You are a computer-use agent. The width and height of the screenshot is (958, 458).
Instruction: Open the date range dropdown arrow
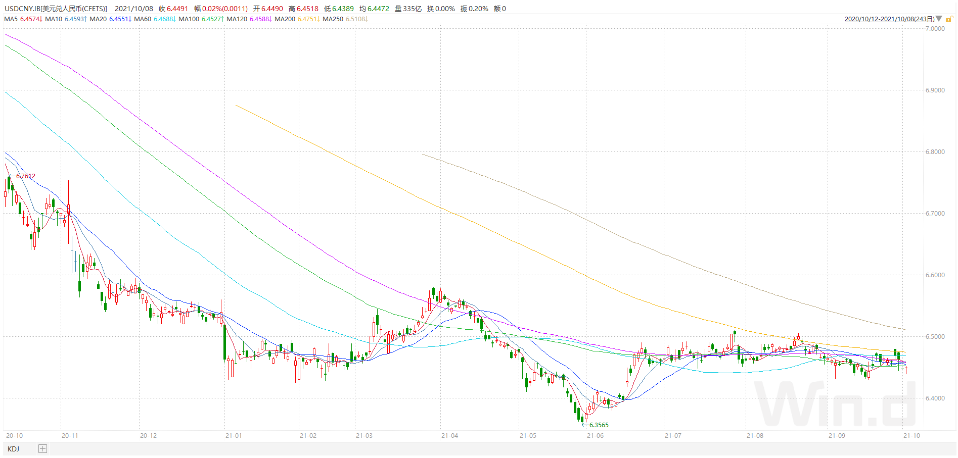pyautogui.click(x=939, y=19)
